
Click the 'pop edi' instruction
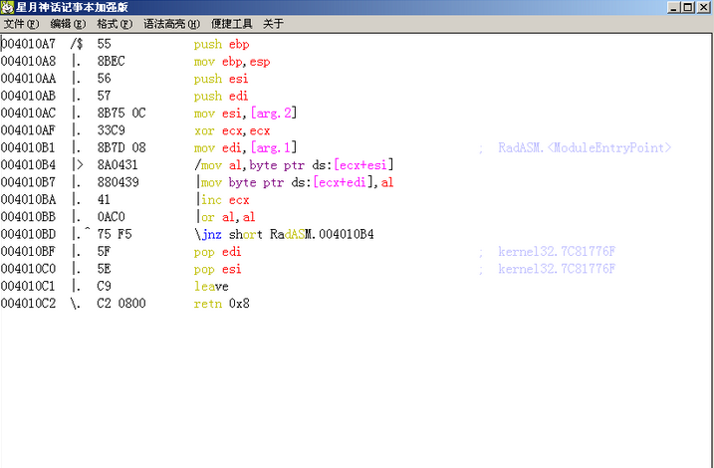tap(217, 252)
